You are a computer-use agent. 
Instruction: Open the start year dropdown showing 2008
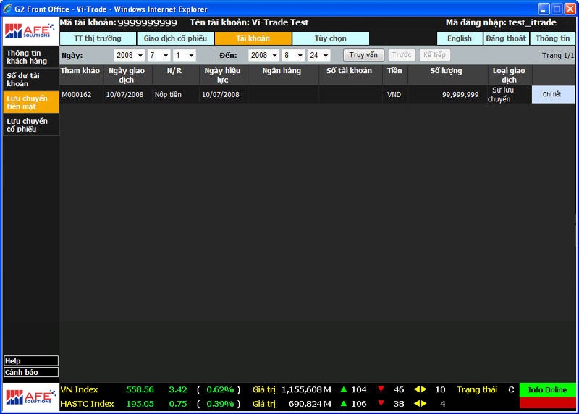pyautogui.click(x=129, y=55)
